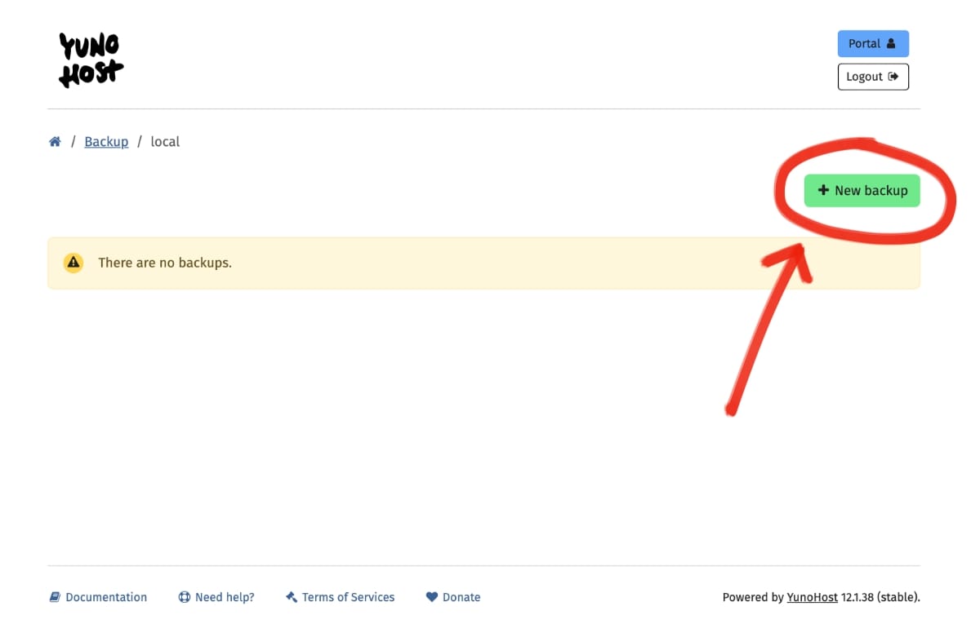View the Terms of Services link

coord(348,597)
